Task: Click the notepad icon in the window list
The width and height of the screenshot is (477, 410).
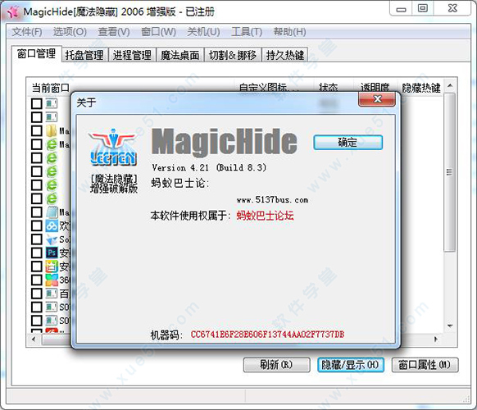Action: [52, 212]
